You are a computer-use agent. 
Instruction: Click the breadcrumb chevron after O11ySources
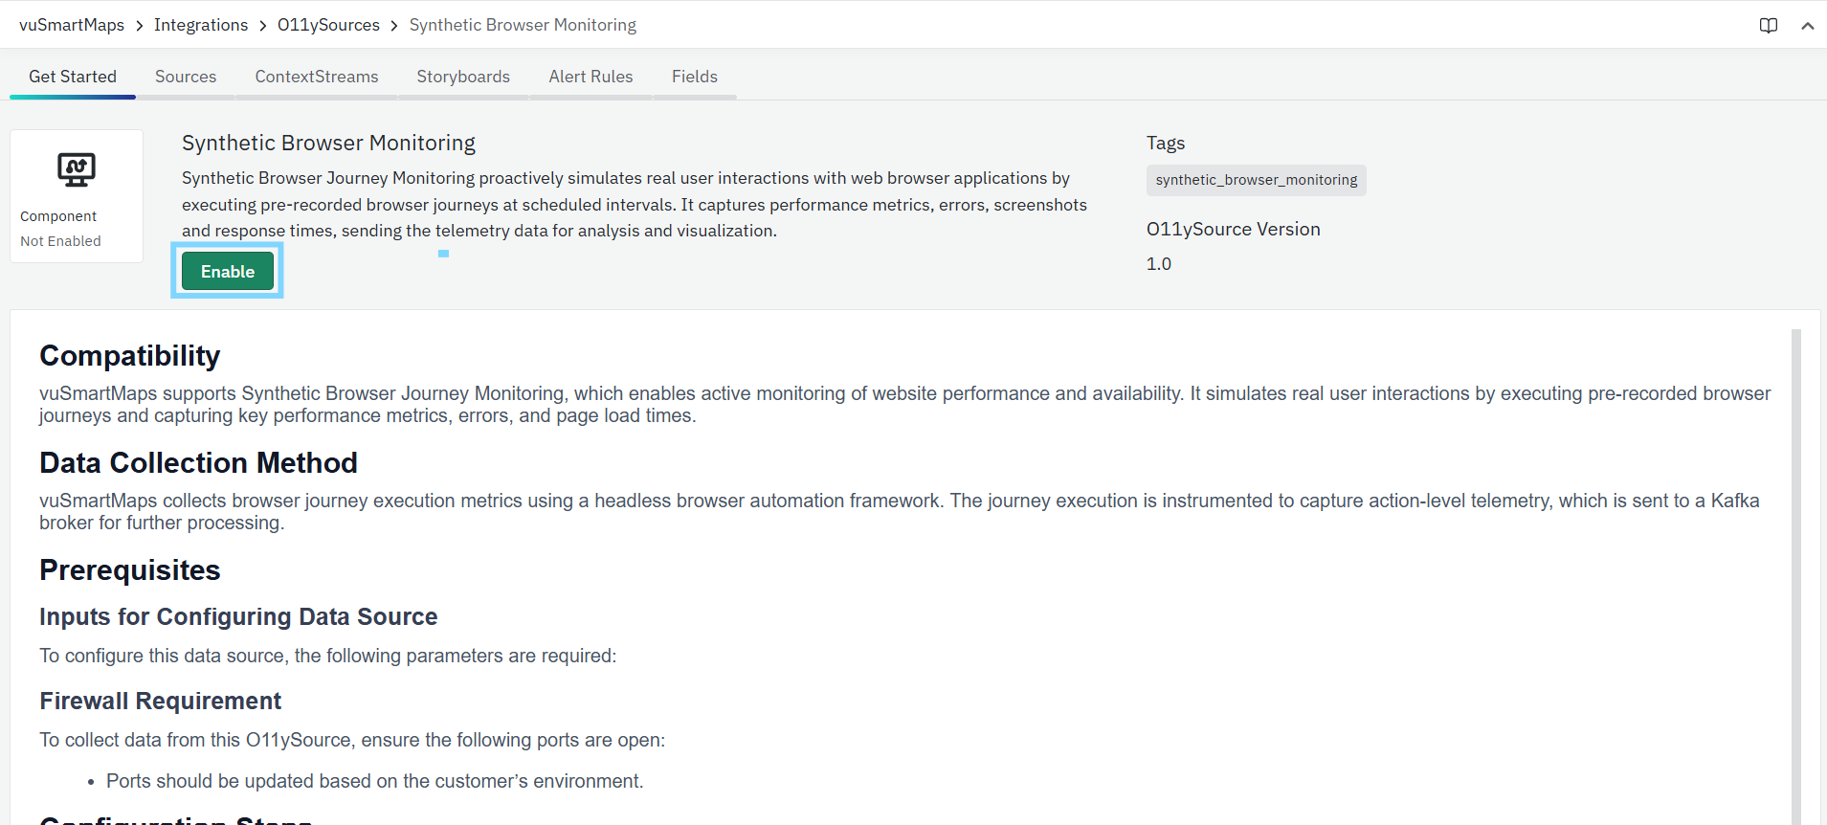[394, 26]
